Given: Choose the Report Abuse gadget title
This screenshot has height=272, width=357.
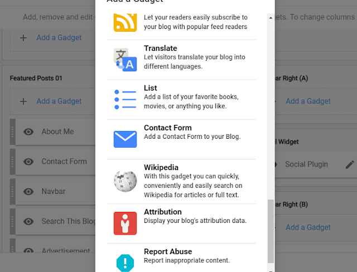Looking at the screenshot, I should pyautogui.click(x=168, y=252).
